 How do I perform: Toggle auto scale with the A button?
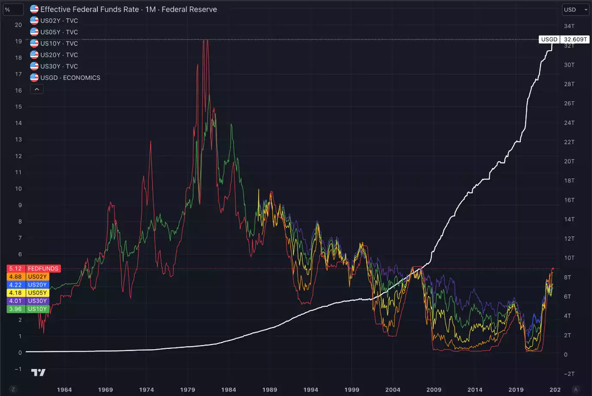pyautogui.click(x=576, y=390)
